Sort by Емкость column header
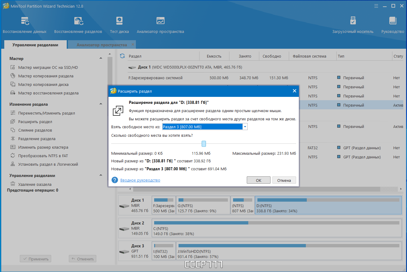This screenshot has height=272, width=407. pos(214,56)
